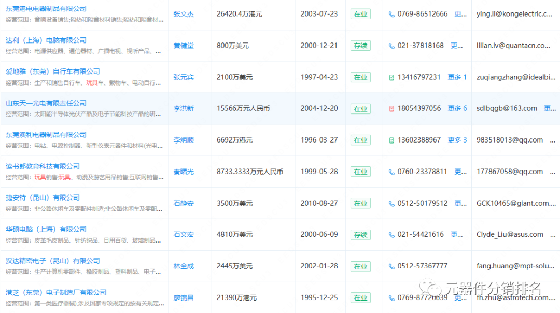
Task: Expand more phones beside 0769-86512666
Action: 460,14
